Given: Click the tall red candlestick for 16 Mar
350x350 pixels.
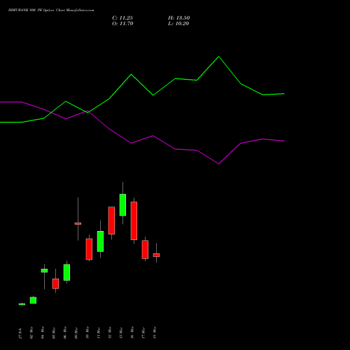Looking at the screenshot, I should coord(134,220).
